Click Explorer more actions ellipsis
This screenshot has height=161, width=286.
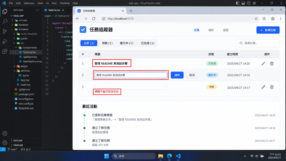pyautogui.click(x=37, y=10)
